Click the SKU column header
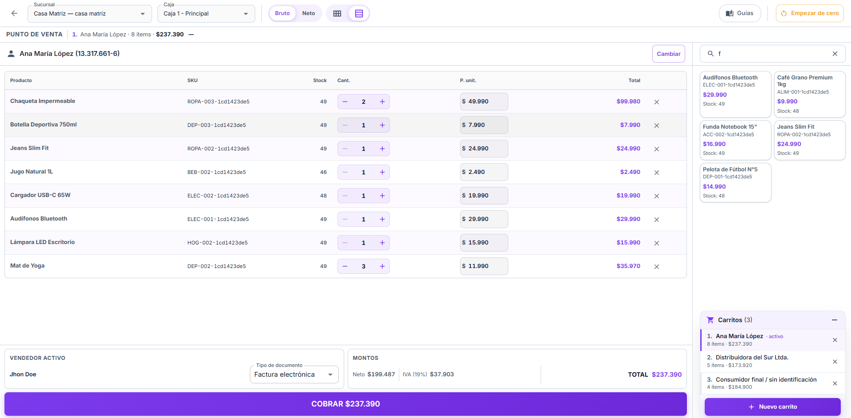Image resolution: width=851 pixels, height=418 pixels. click(193, 81)
